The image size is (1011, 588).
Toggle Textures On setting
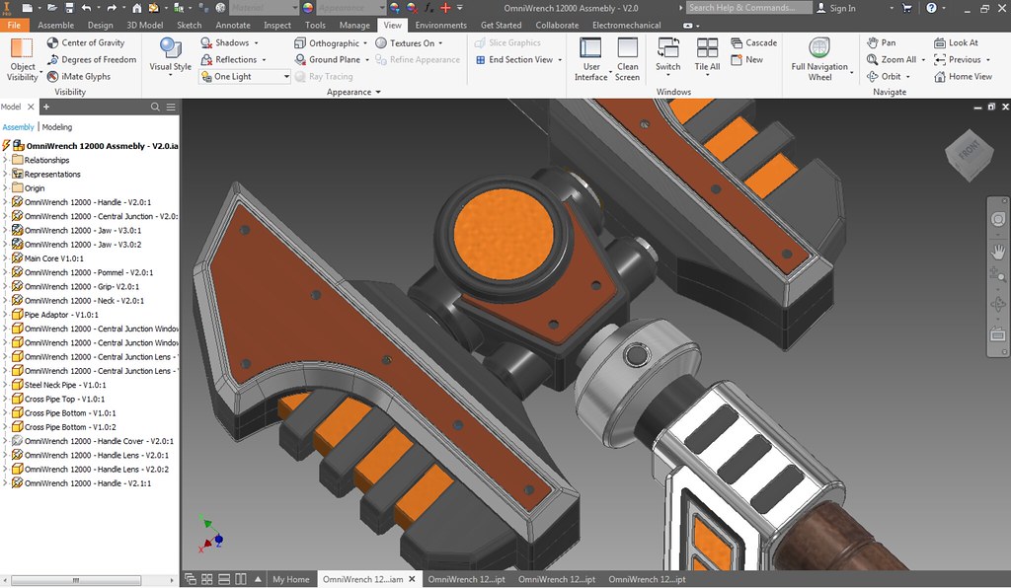click(409, 43)
